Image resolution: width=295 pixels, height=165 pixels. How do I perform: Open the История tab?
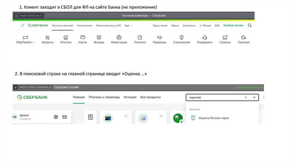[x=130, y=97]
